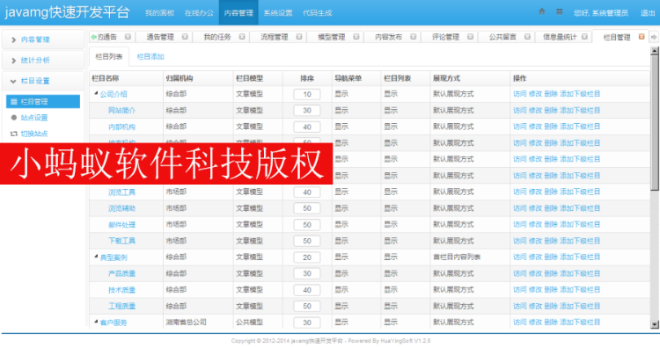660x348 pixels.
Task: Close the 评论管理 tab
Action: click(x=470, y=37)
